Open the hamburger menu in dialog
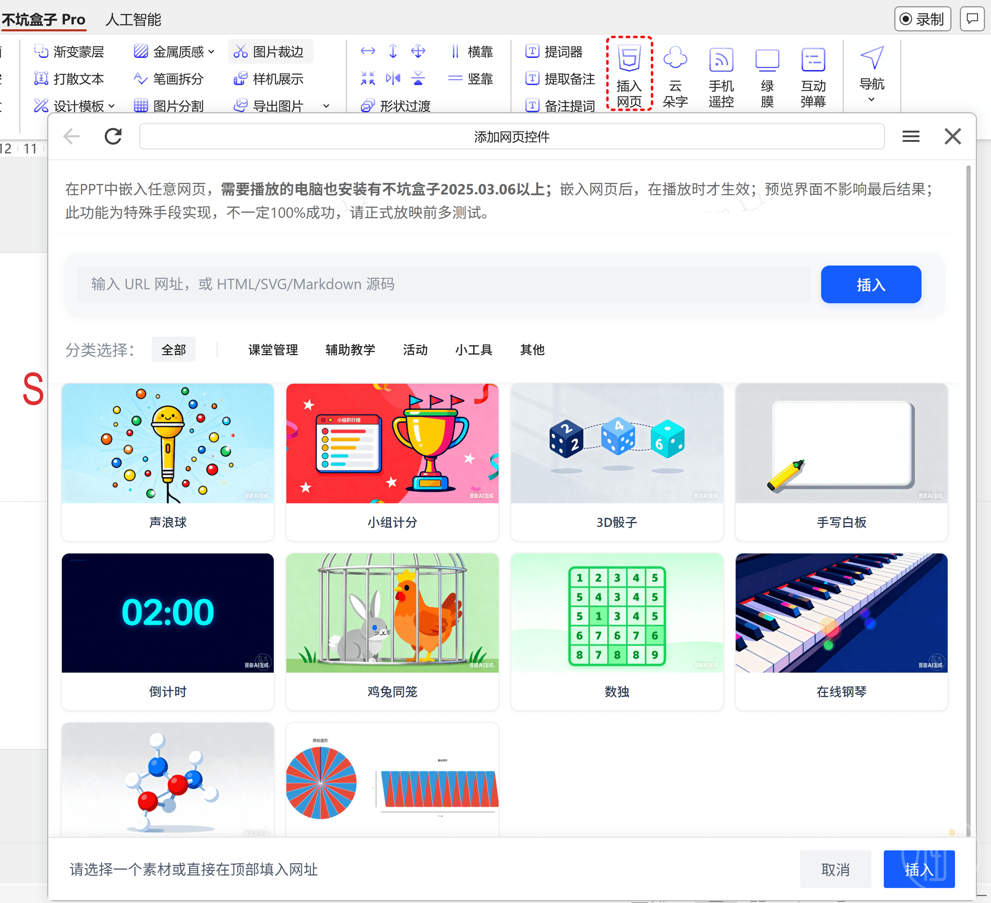This screenshot has height=903, width=991. click(x=910, y=137)
